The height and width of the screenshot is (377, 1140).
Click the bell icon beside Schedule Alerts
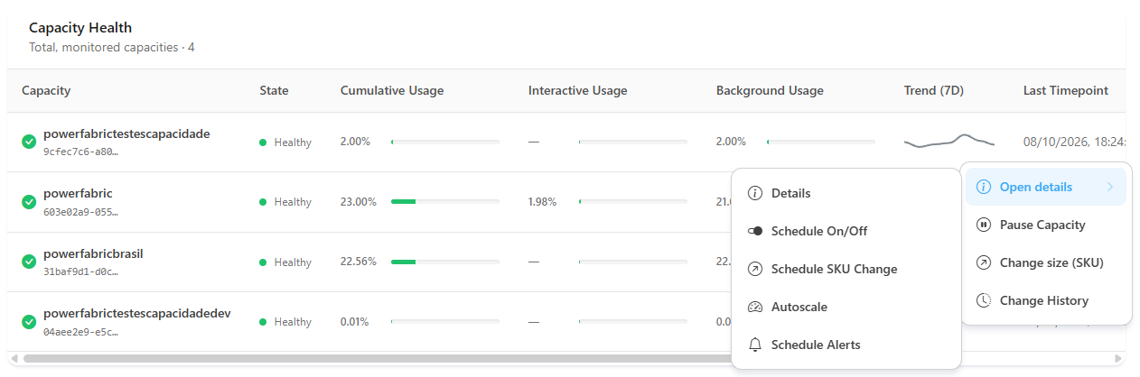pyautogui.click(x=755, y=345)
